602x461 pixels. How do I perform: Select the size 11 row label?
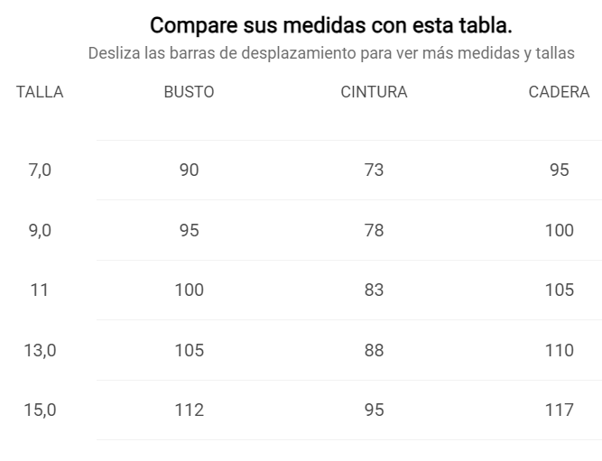coord(40,290)
